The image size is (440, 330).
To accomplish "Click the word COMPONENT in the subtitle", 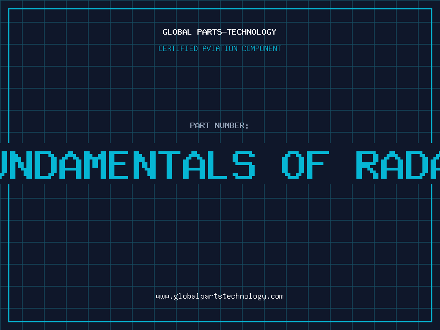I will [262, 48].
